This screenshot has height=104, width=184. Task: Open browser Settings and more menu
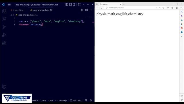(181, 8)
